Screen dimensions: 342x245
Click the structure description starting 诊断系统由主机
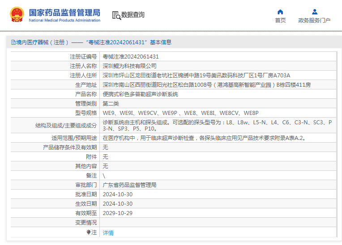point(217,126)
